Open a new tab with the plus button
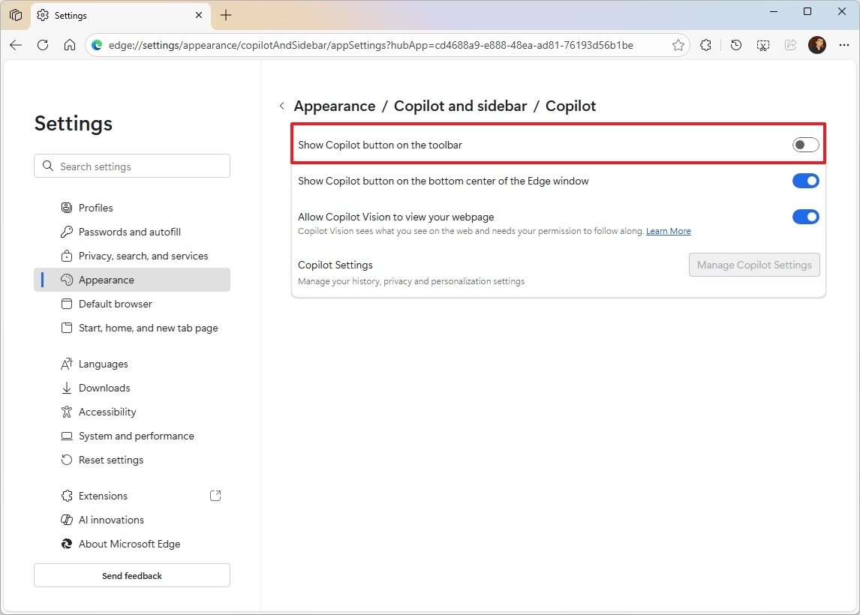The image size is (860, 615). pos(226,15)
